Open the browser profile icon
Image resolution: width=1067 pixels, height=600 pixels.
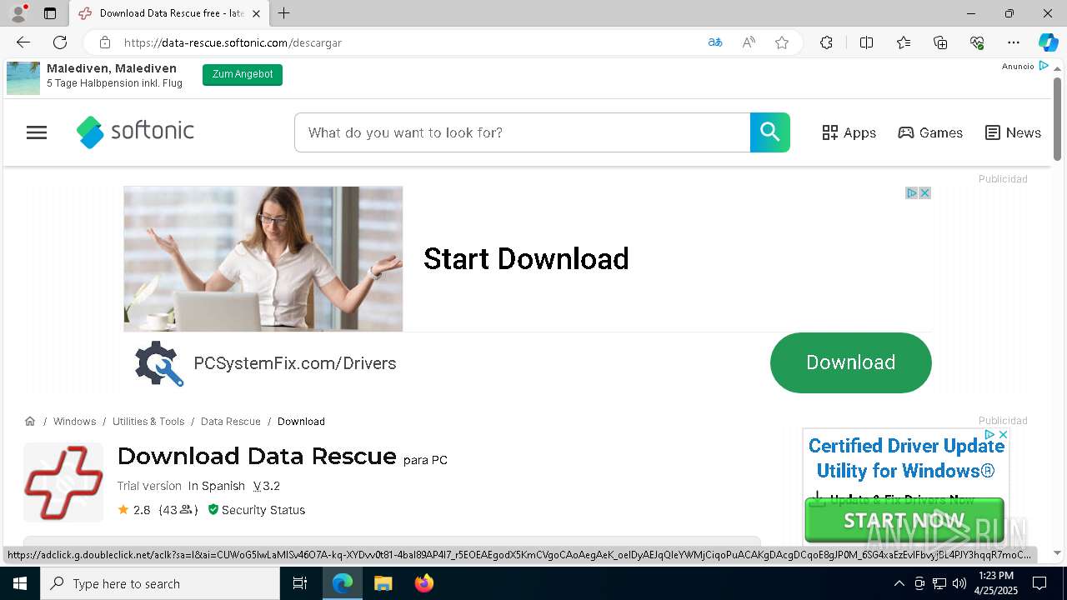pos(18,13)
